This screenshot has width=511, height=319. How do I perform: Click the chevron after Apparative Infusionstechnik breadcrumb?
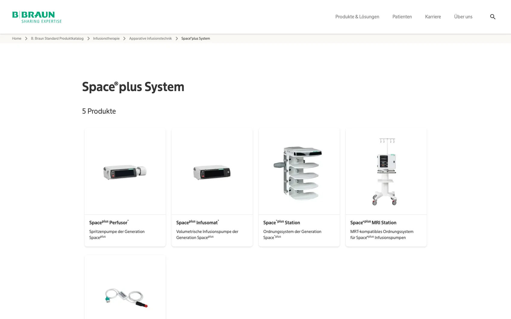pyautogui.click(x=177, y=38)
